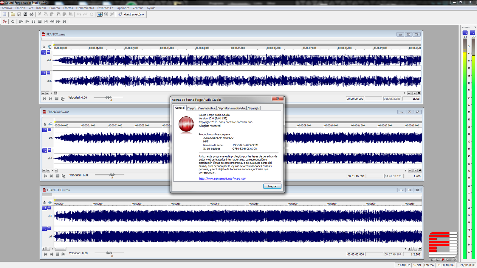The image size is (477, 268).
Task: Toggle channel 1 button in FRANCO02.wma
Action: [x=45, y=130]
